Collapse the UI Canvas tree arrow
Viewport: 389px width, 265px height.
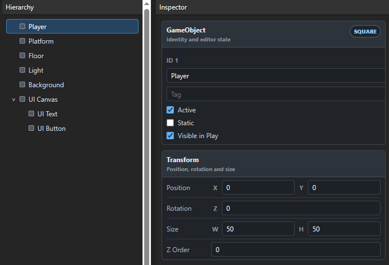pos(13,100)
